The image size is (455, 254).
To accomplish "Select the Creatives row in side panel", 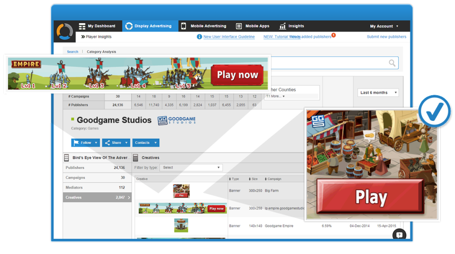I will [97, 198].
